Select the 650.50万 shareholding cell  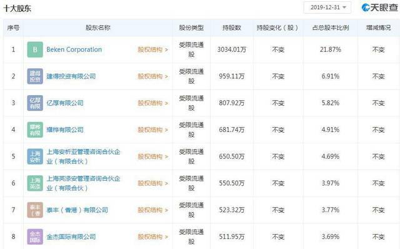click(232, 156)
